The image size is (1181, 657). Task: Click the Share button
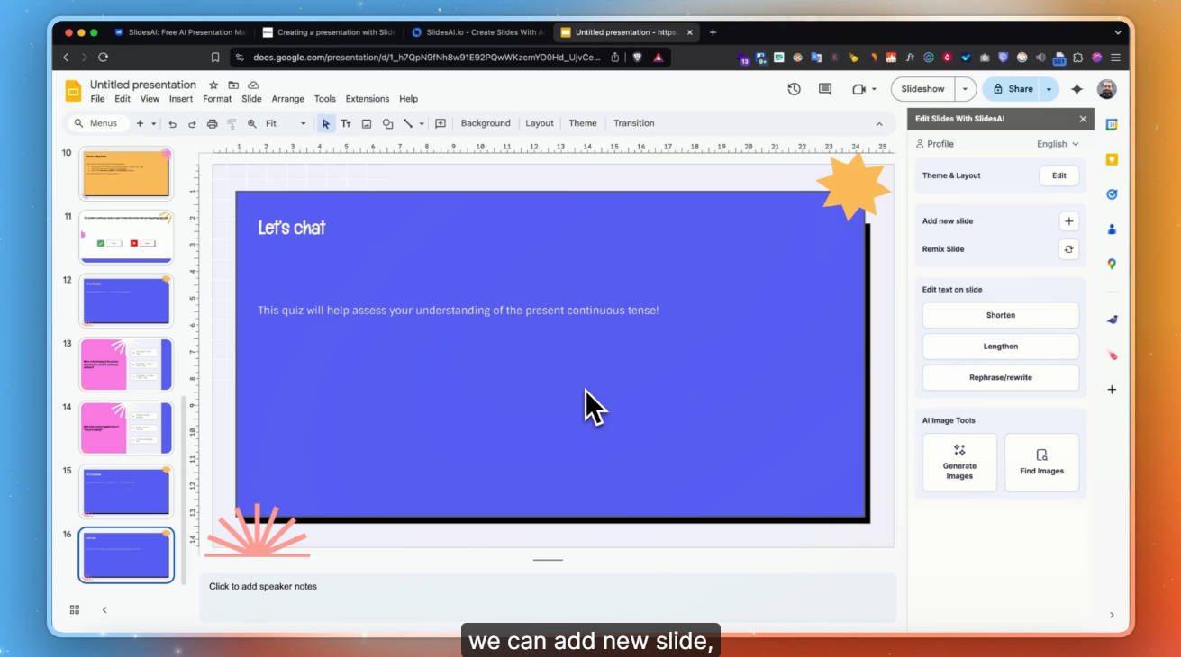[x=1011, y=89]
